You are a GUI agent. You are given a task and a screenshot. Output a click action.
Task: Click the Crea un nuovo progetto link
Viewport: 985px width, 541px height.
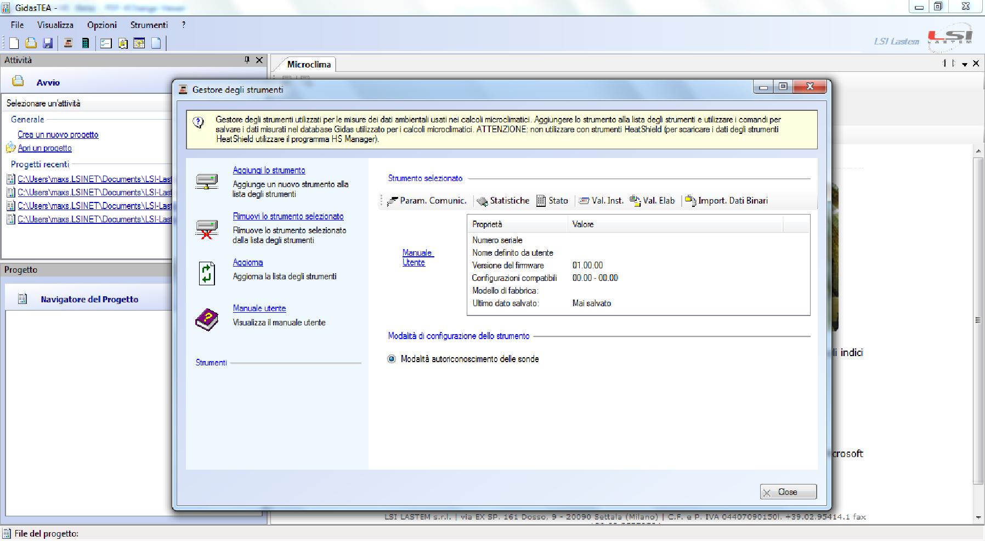pyautogui.click(x=58, y=134)
